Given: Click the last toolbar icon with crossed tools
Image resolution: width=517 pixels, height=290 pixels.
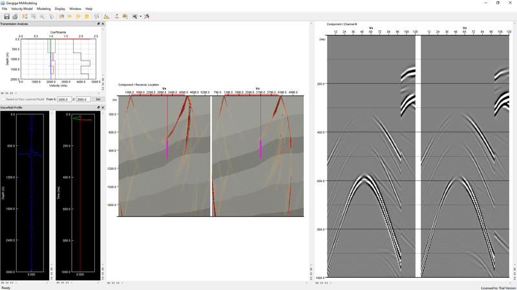Looking at the screenshot, I should [147, 16].
